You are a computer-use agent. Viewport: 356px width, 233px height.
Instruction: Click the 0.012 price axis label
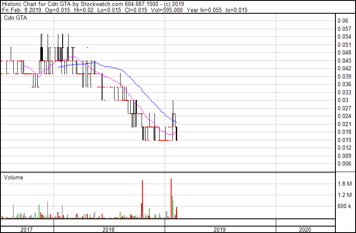[344, 148]
